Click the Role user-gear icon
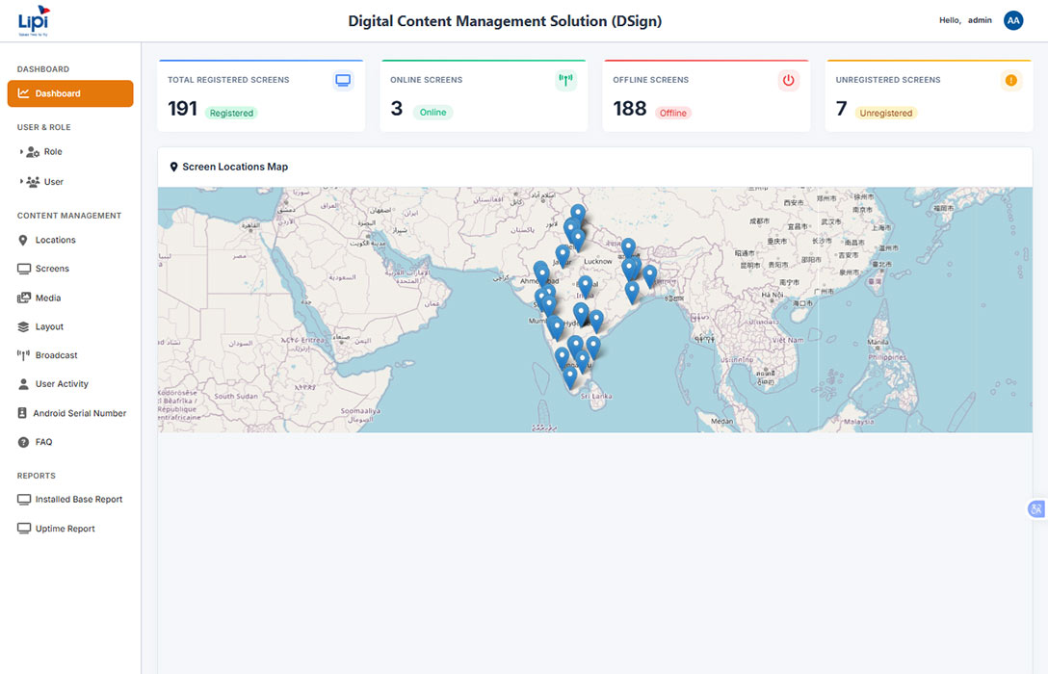The height and width of the screenshot is (674, 1048). 33,152
